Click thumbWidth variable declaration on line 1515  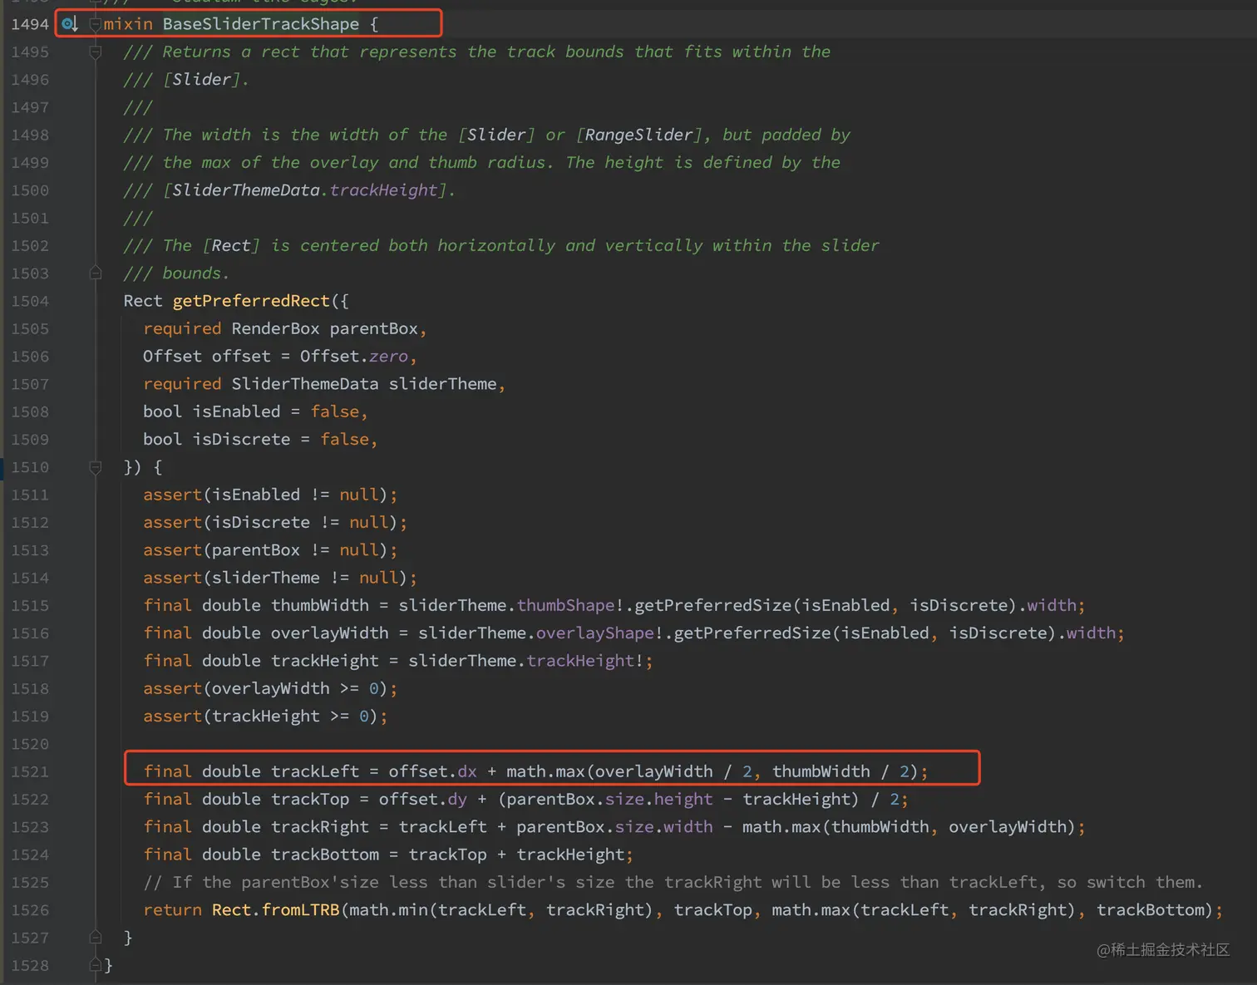click(x=320, y=605)
